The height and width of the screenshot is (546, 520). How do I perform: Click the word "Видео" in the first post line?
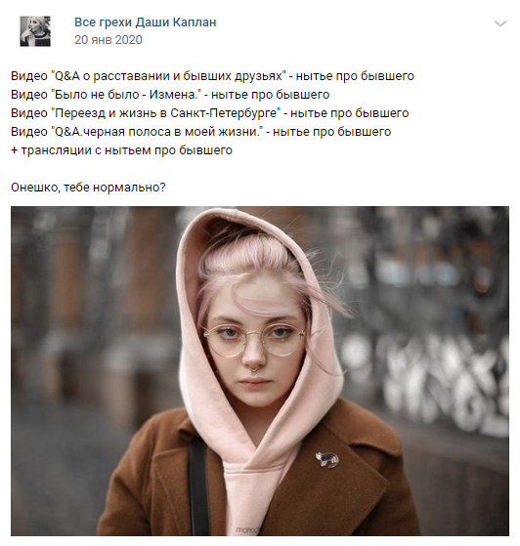[x=29, y=76]
